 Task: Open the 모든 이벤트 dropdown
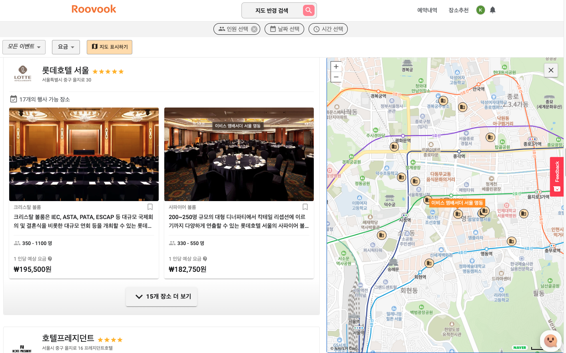24,47
